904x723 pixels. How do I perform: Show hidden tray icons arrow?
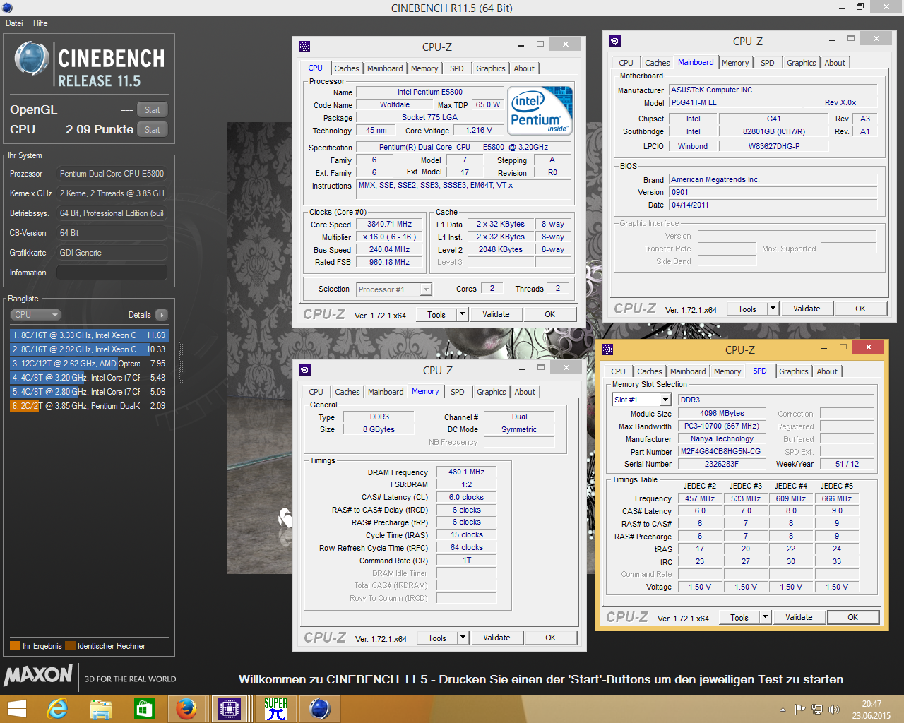pos(783,710)
